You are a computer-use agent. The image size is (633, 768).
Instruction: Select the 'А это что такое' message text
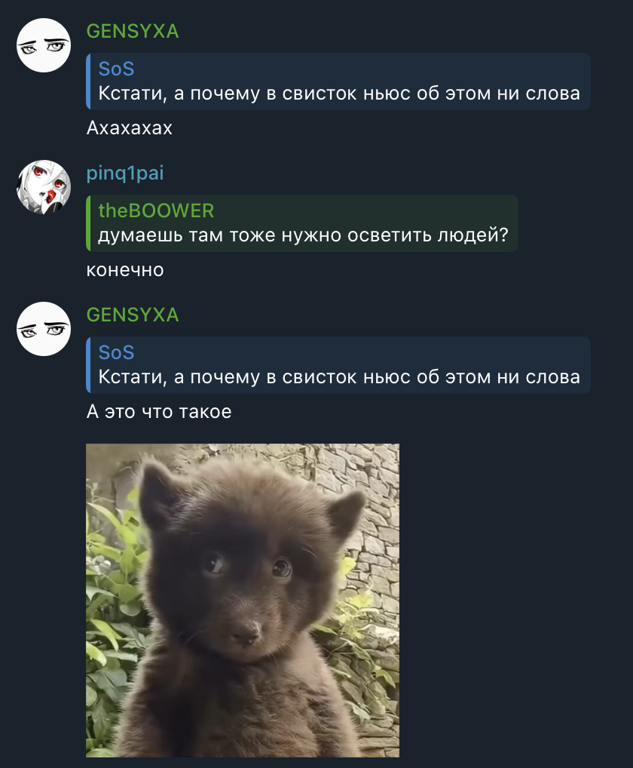pyautogui.click(x=159, y=411)
